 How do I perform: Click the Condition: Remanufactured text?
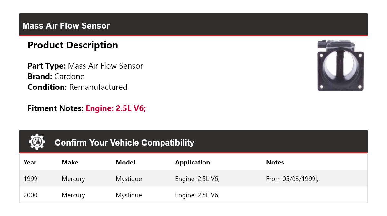point(77,87)
